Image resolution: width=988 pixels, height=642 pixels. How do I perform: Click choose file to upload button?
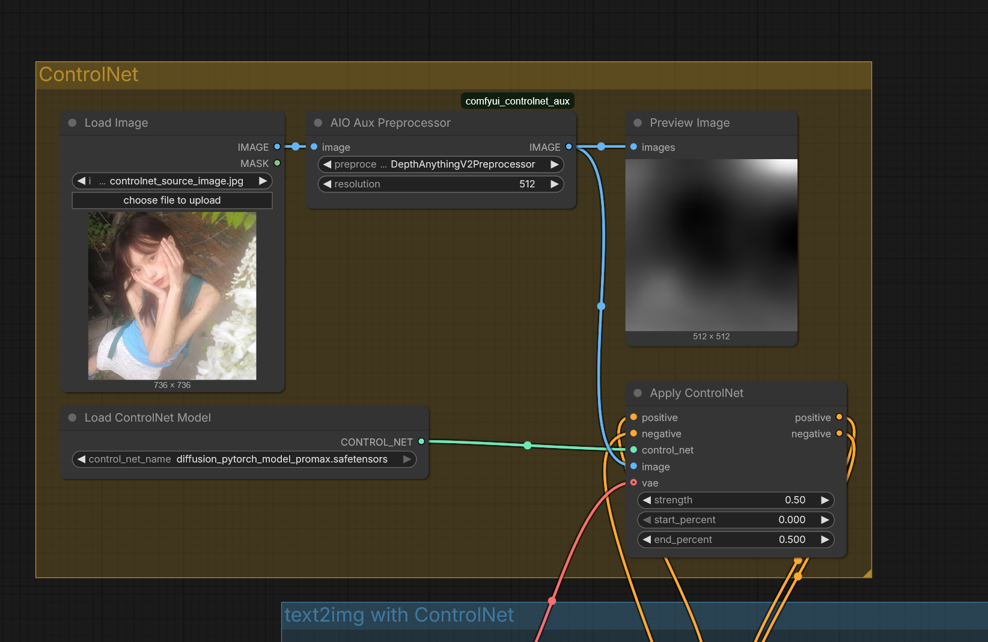click(x=172, y=200)
